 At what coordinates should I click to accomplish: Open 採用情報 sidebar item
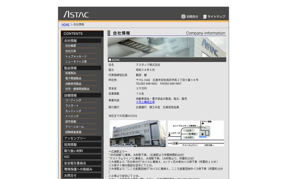click(x=82, y=145)
